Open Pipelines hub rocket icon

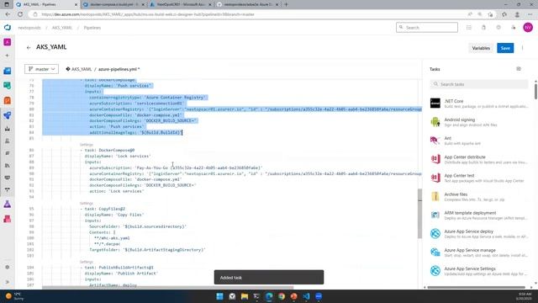pos(8,115)
